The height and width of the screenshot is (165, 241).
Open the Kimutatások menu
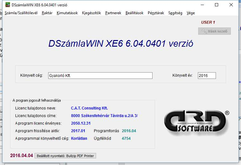67,13
